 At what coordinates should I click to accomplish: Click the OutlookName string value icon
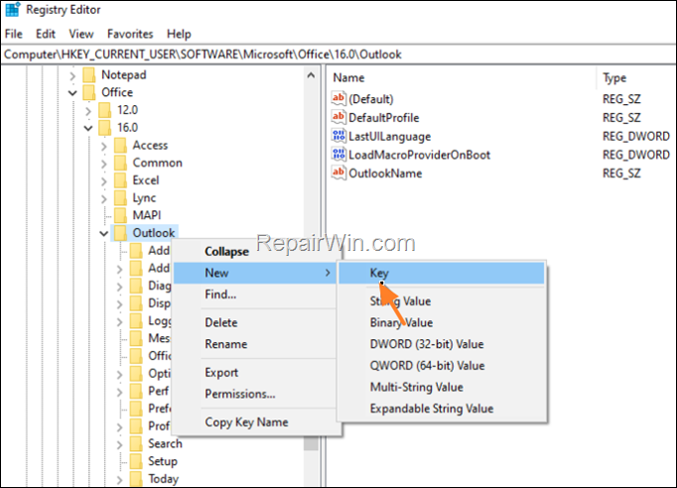pyautogui.click(x=338, y=173)
